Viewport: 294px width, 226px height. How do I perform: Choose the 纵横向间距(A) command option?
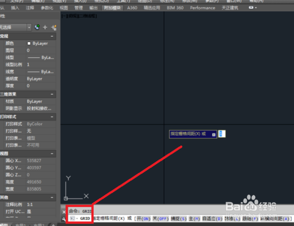tap(275, 219)
